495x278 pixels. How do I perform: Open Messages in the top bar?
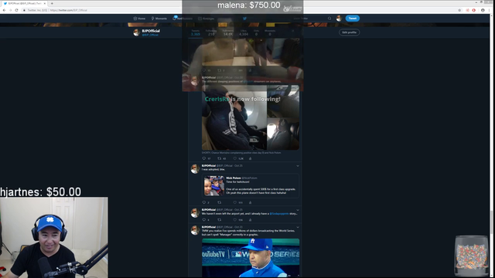(x=207, y=19)
